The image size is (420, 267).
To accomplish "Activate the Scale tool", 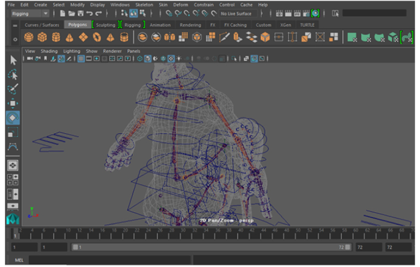I will point(12,132).
